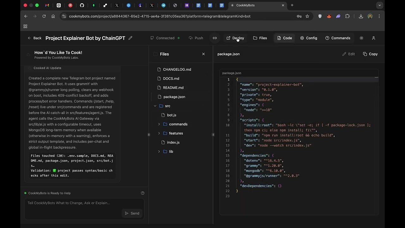The height and width of the screenshot is (228, 405).
Task: Switch to the GitHub tab
Action: [x=82, y=5]
